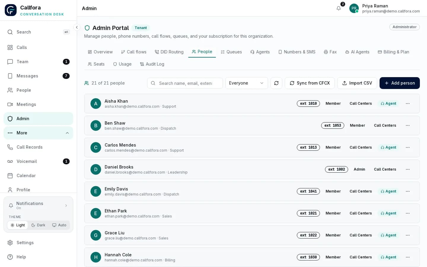The height and width of the screenshot is (267, 427).
Task: Open the Everyone filter dropdown
Action: point(247,83)
